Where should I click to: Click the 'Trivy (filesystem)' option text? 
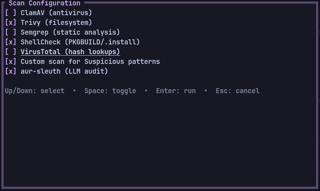tap(56, 23)
